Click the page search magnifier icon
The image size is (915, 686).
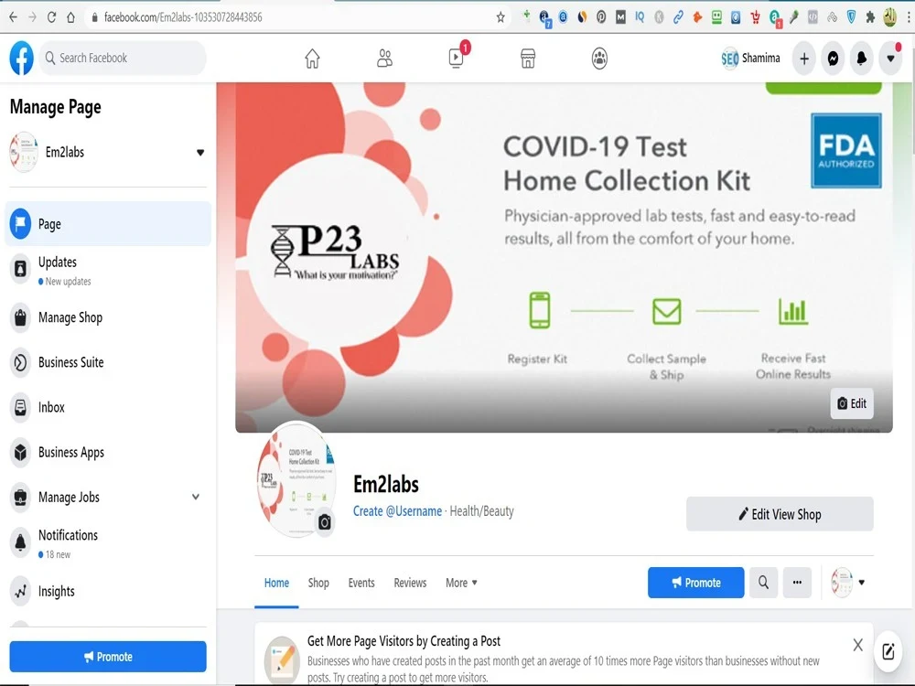[x=763, y=582]
